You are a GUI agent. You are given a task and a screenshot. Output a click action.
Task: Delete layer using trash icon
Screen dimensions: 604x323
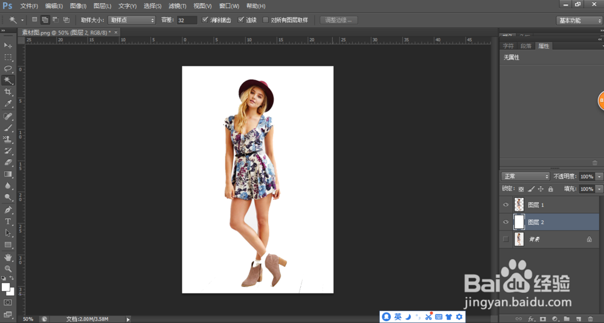click(x=590, y=318)
